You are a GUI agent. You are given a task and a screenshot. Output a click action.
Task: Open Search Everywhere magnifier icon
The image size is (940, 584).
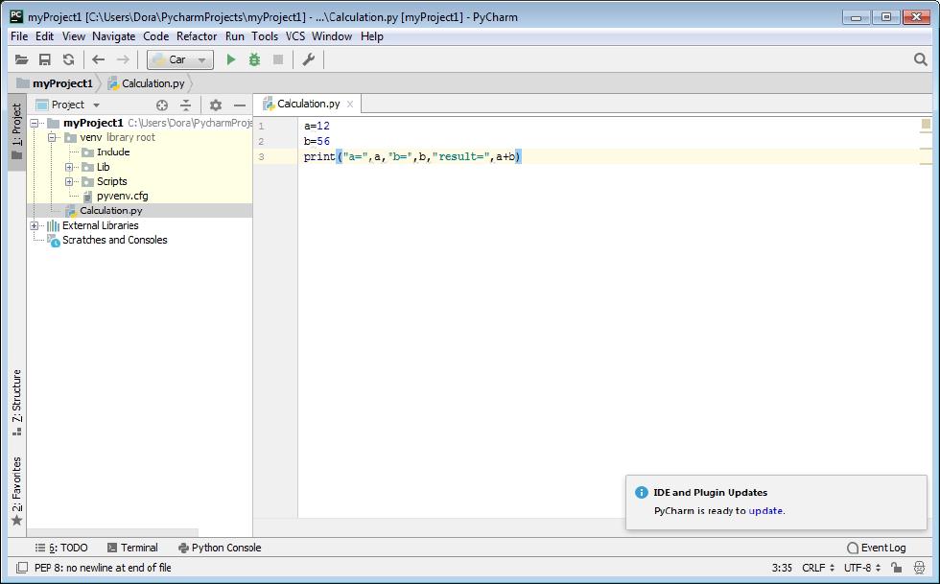pos(920,59)
